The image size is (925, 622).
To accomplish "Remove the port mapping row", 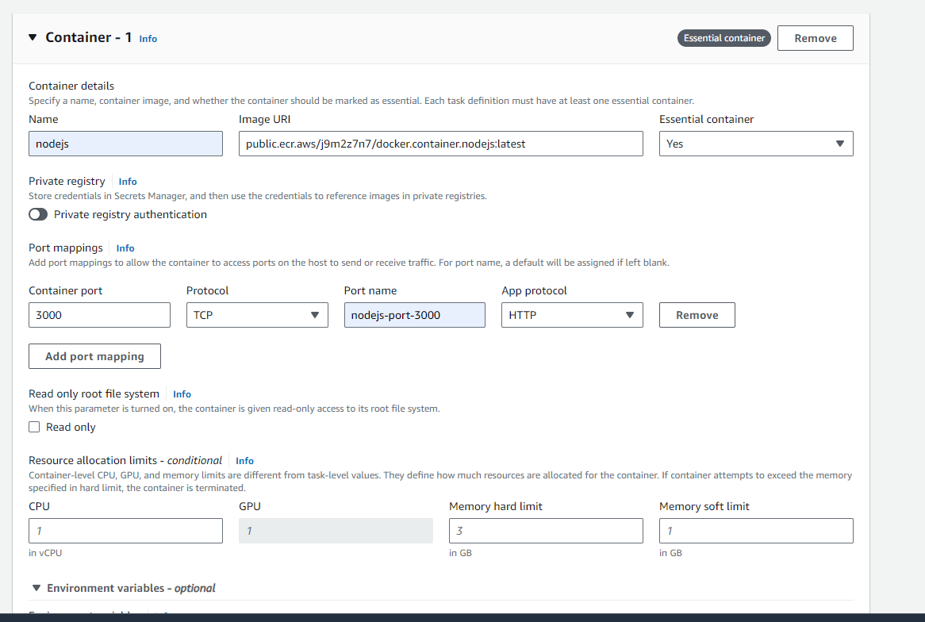I will [x=697, y=315].
